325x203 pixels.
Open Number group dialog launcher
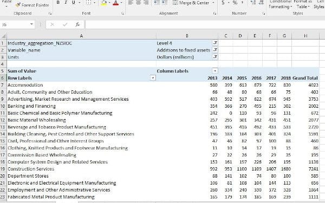coord(264,14)
